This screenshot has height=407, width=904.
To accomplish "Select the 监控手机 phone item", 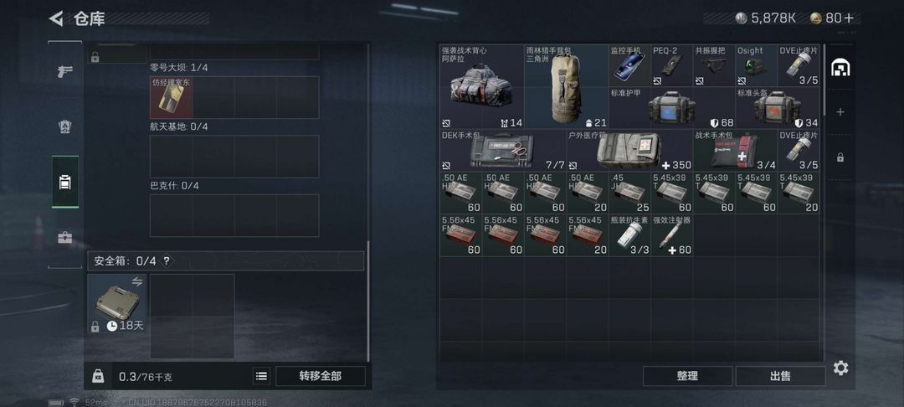I will coord(630,65).
